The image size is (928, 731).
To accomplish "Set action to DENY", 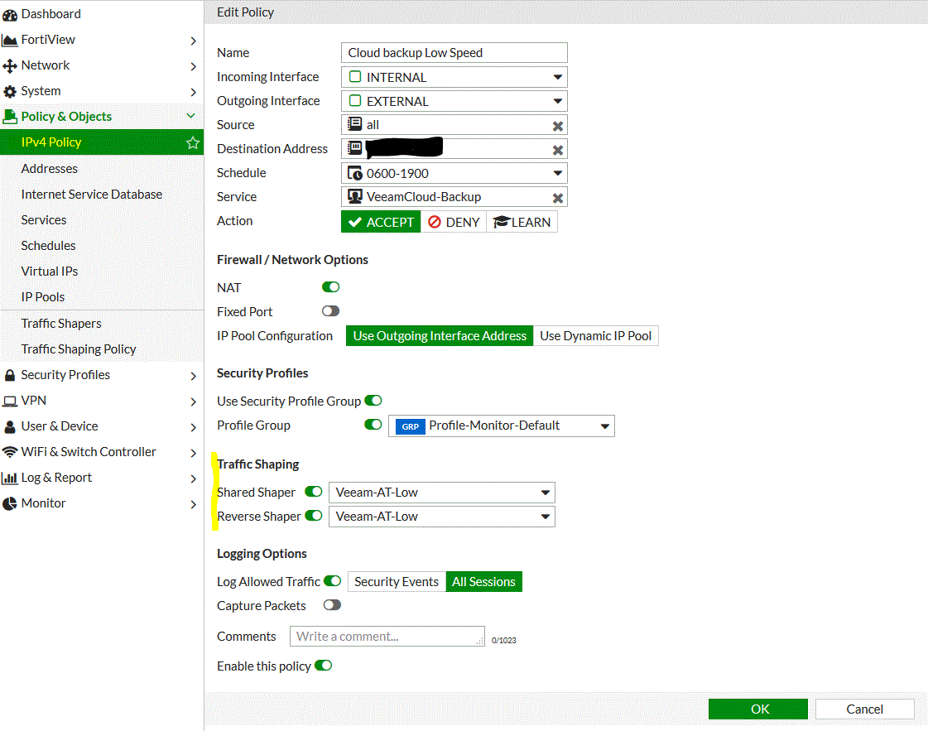I will [x=454, y=222].
